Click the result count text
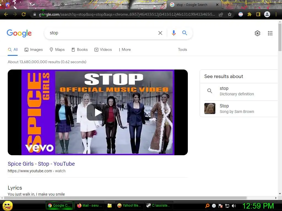 pyautogui.click(x=47, y=62)
